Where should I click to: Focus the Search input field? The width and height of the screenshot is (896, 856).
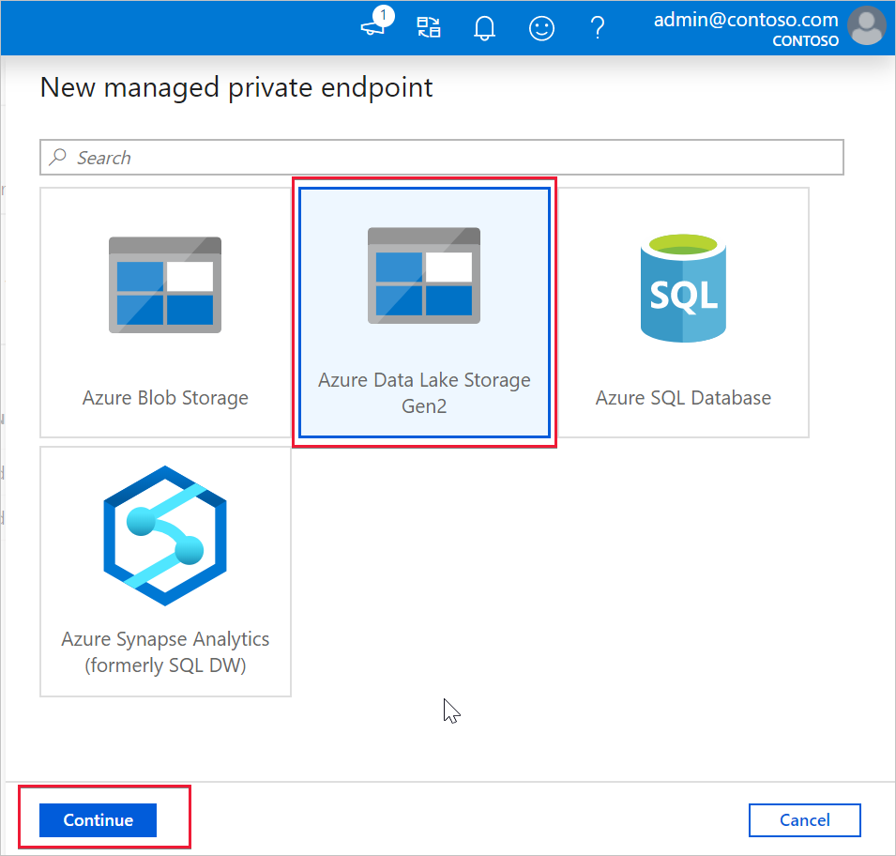point(442,158)
